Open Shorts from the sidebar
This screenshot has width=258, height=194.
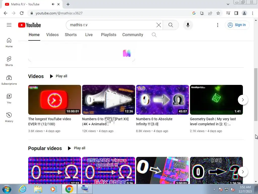point(9,61)
